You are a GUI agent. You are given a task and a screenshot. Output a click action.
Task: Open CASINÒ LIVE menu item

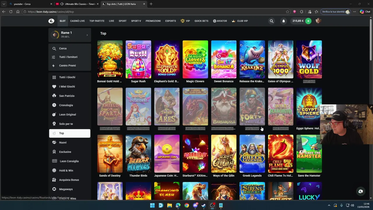[78, 21]
